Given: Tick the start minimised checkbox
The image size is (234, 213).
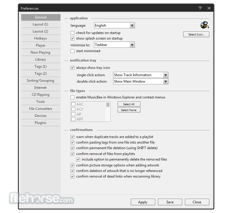Looking at the screenshot, I should 72,51.
